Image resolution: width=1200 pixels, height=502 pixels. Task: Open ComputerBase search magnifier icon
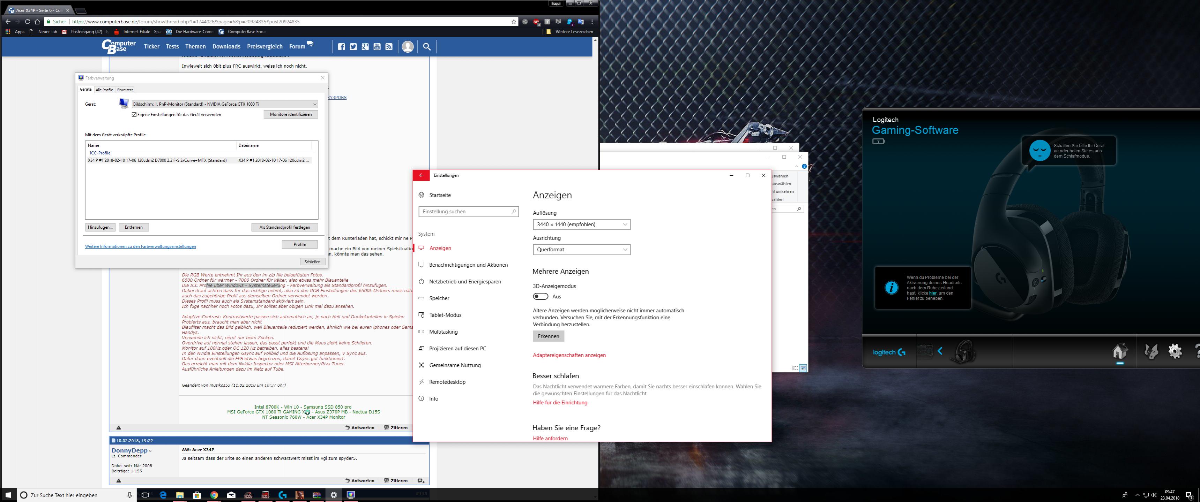(427, 46)
